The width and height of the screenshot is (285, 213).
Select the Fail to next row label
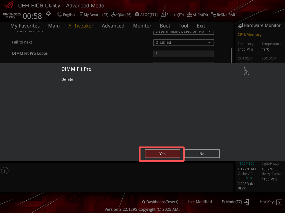tap(22, 42)
